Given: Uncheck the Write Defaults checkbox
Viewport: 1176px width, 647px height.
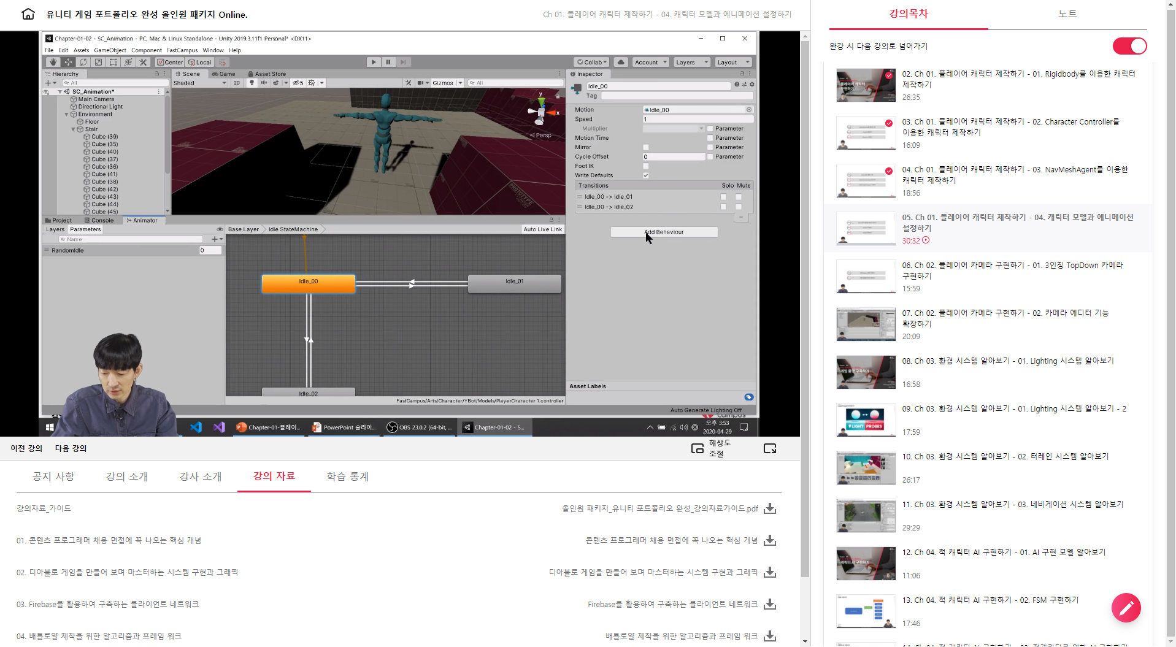Looking at the screenshot, I should [x=645, y=175].
